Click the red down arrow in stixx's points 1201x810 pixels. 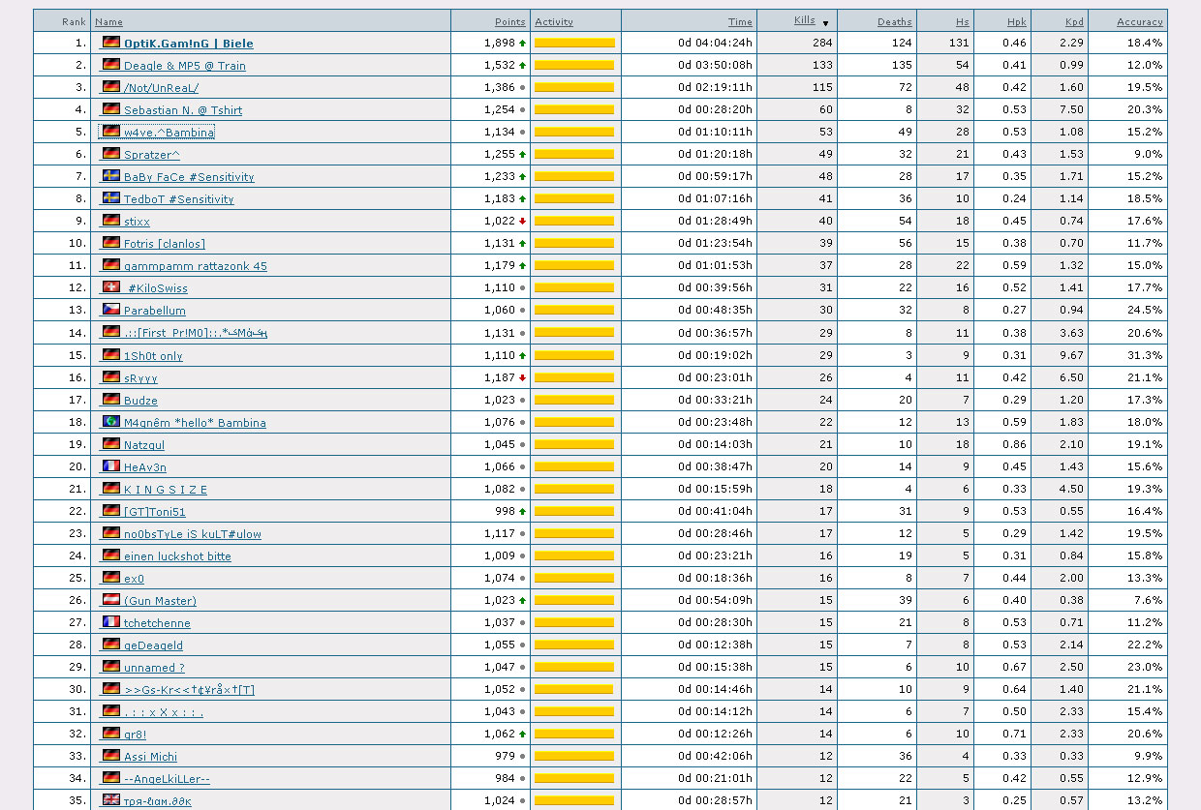523,222
